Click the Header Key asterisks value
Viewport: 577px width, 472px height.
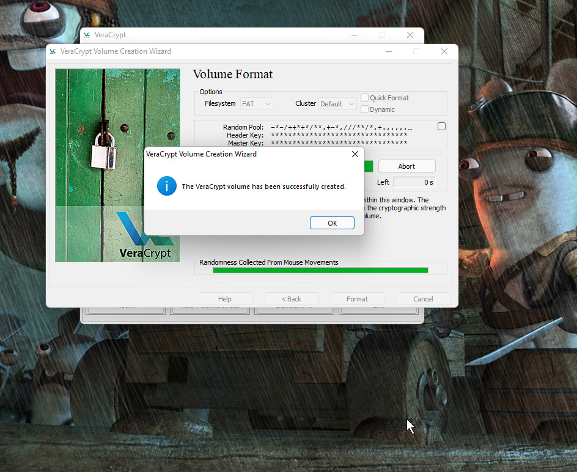tap(339, 135)
